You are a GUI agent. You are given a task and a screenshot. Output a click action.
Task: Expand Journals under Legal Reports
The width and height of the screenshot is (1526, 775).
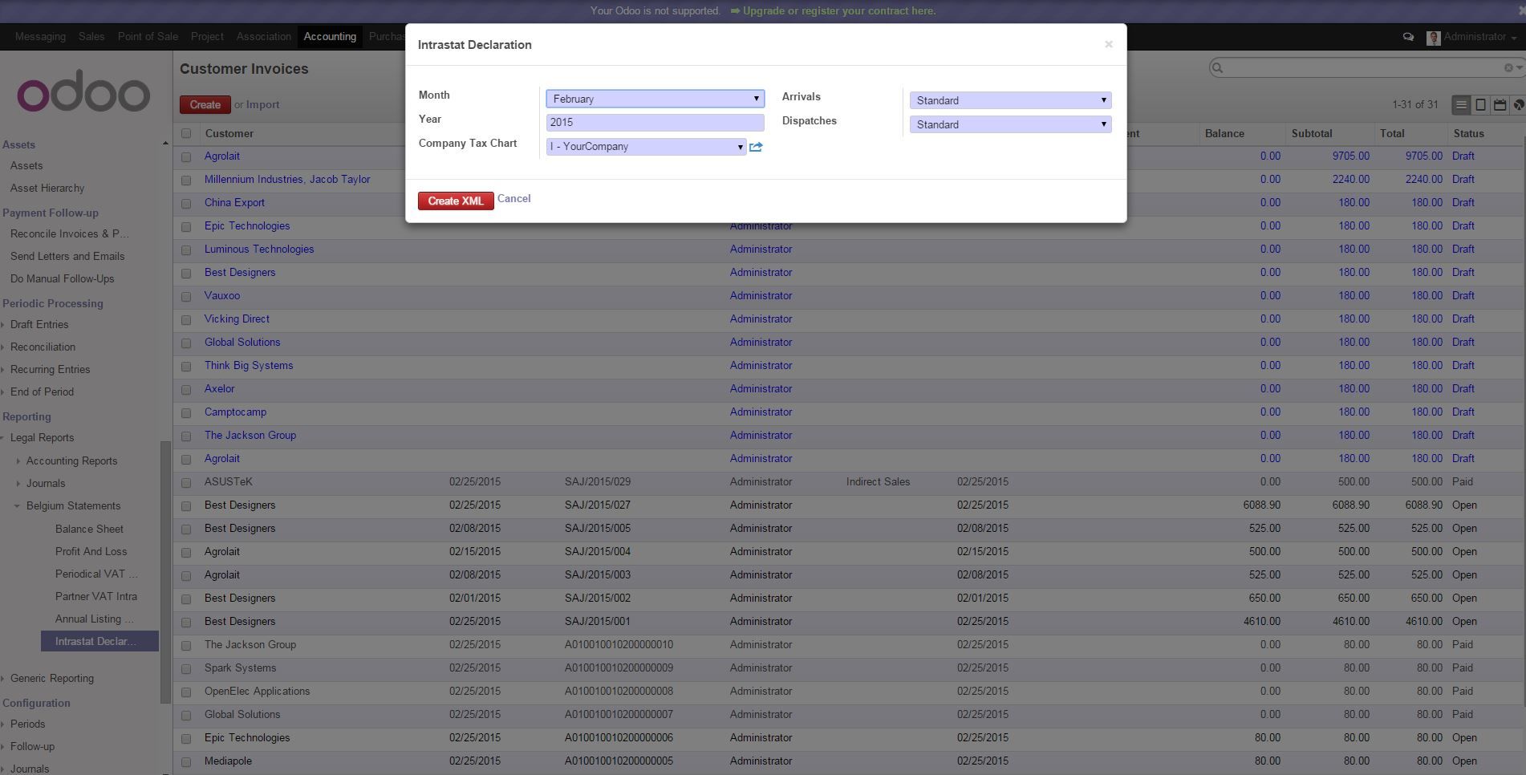(x=18, y=484)
